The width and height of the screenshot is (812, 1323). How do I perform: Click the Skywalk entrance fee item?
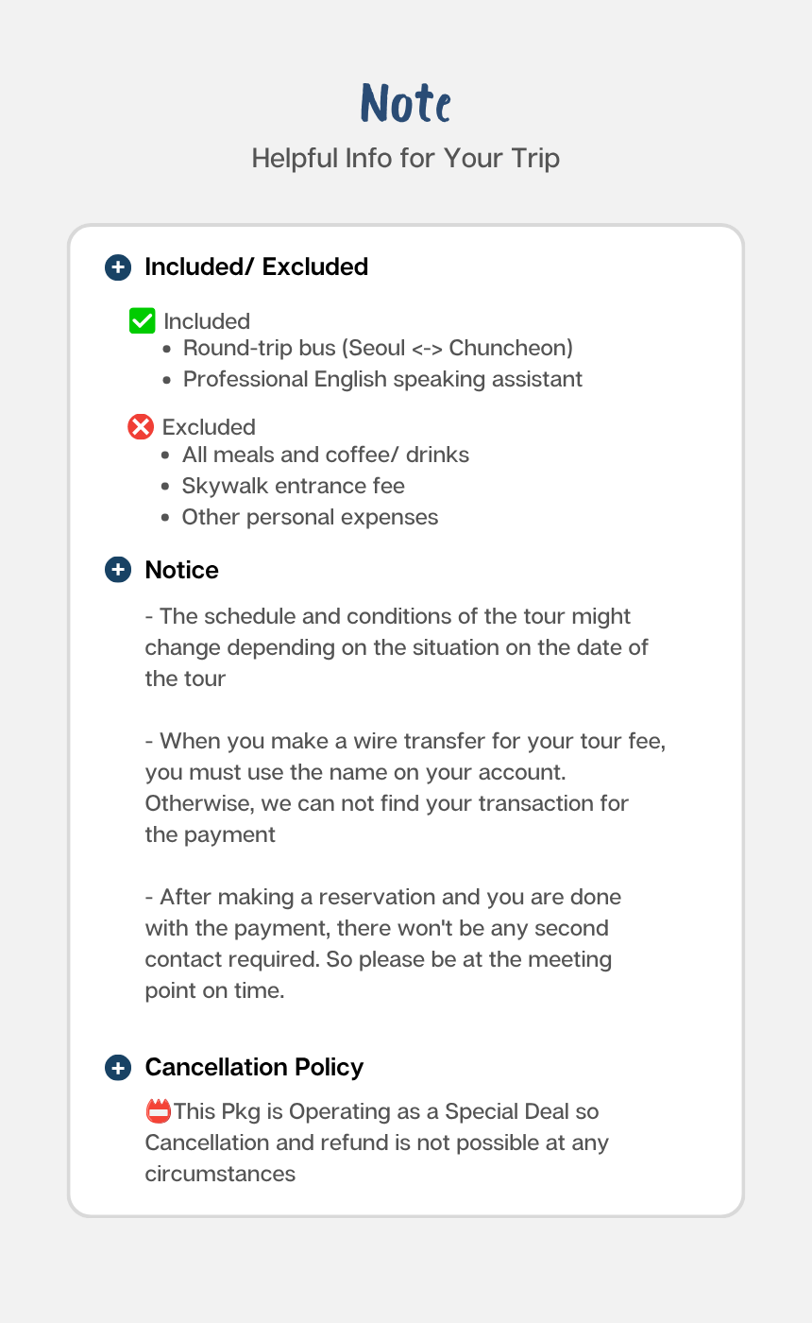coord(294,486)
